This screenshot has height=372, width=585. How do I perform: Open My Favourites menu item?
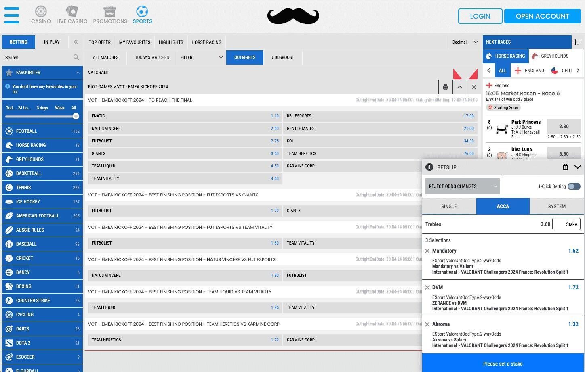click(x=135, y=42)
